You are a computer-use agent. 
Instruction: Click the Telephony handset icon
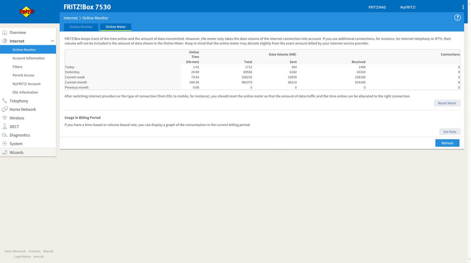5,101
